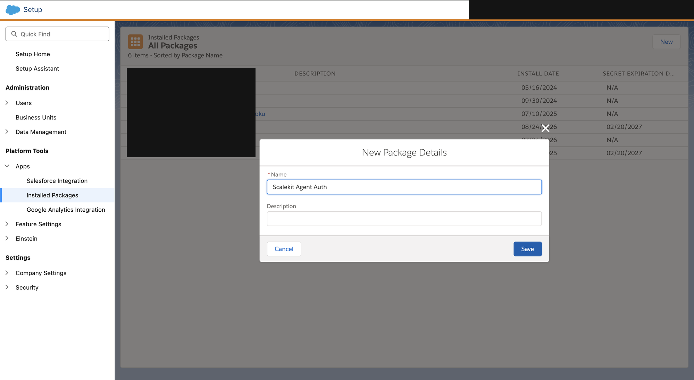Click the Einstein label in sidebar
694x380 pixels.
(x=26, y=239)
